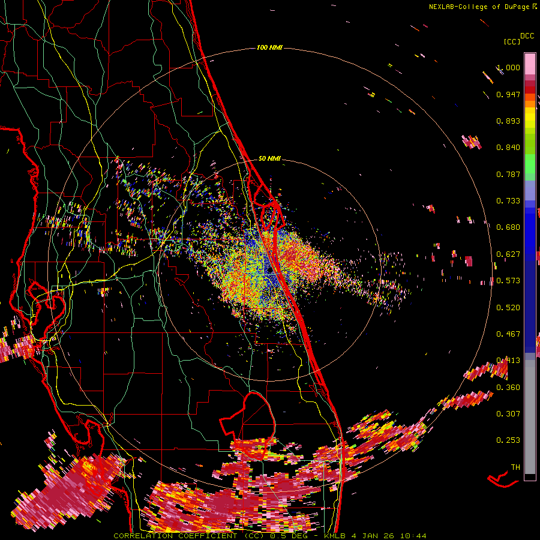Image resolution: width=540 pixels, height=540 pixels.
Task: Select the 0.360 scale value
Action: (x=508, y=388)
